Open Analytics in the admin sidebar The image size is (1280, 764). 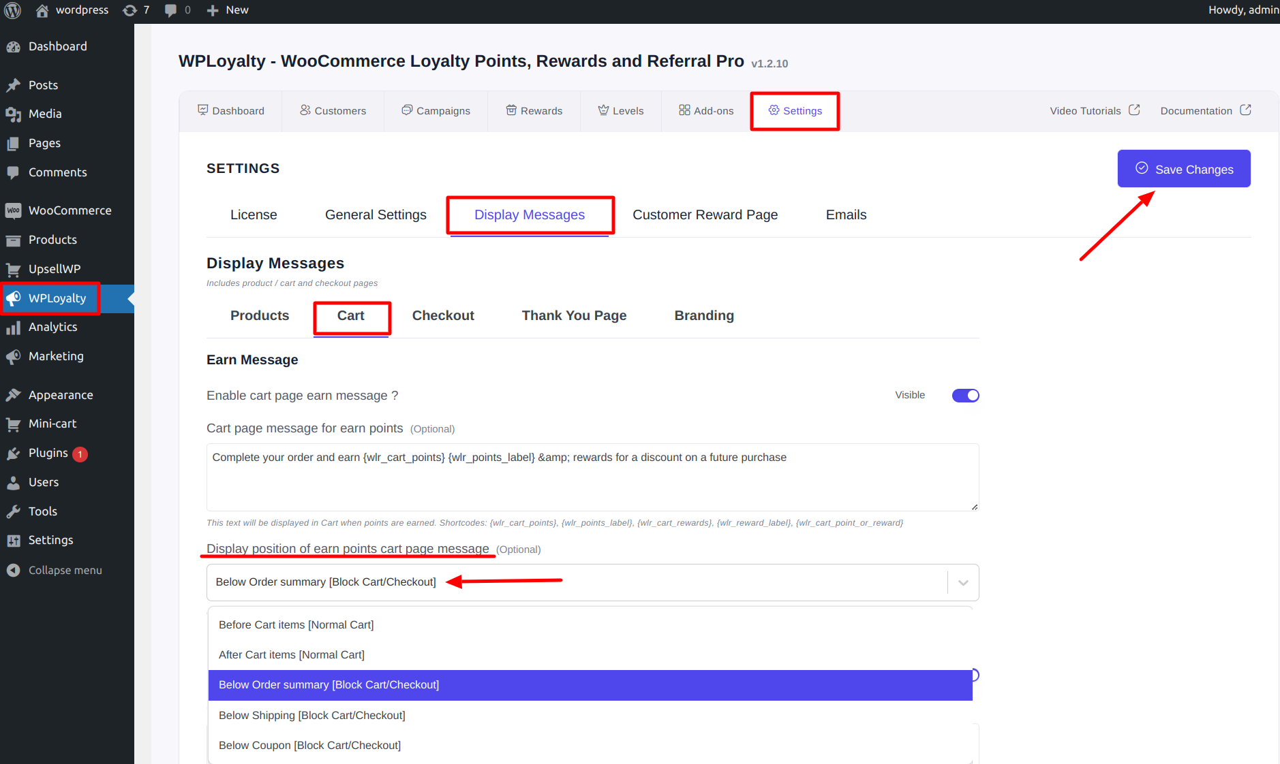(x=52, y=327)
